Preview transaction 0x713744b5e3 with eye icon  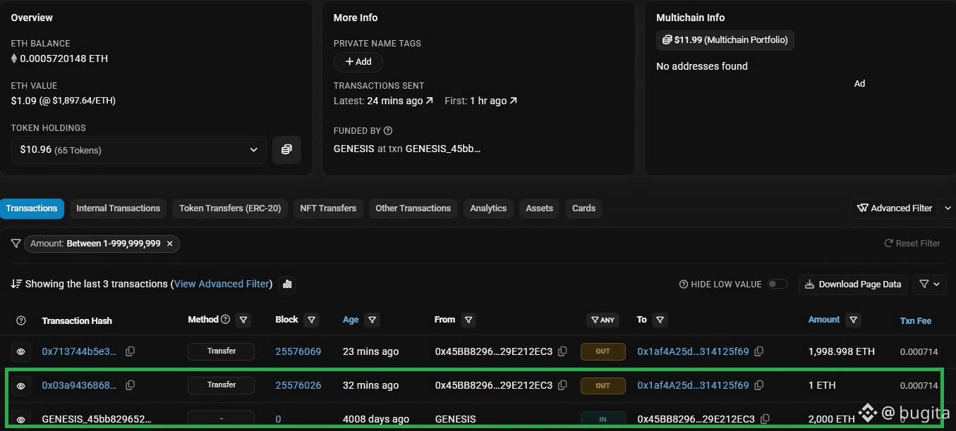point(21,351)
